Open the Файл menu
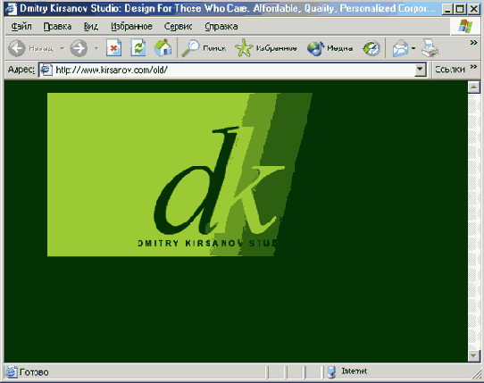 pos(21,27)
